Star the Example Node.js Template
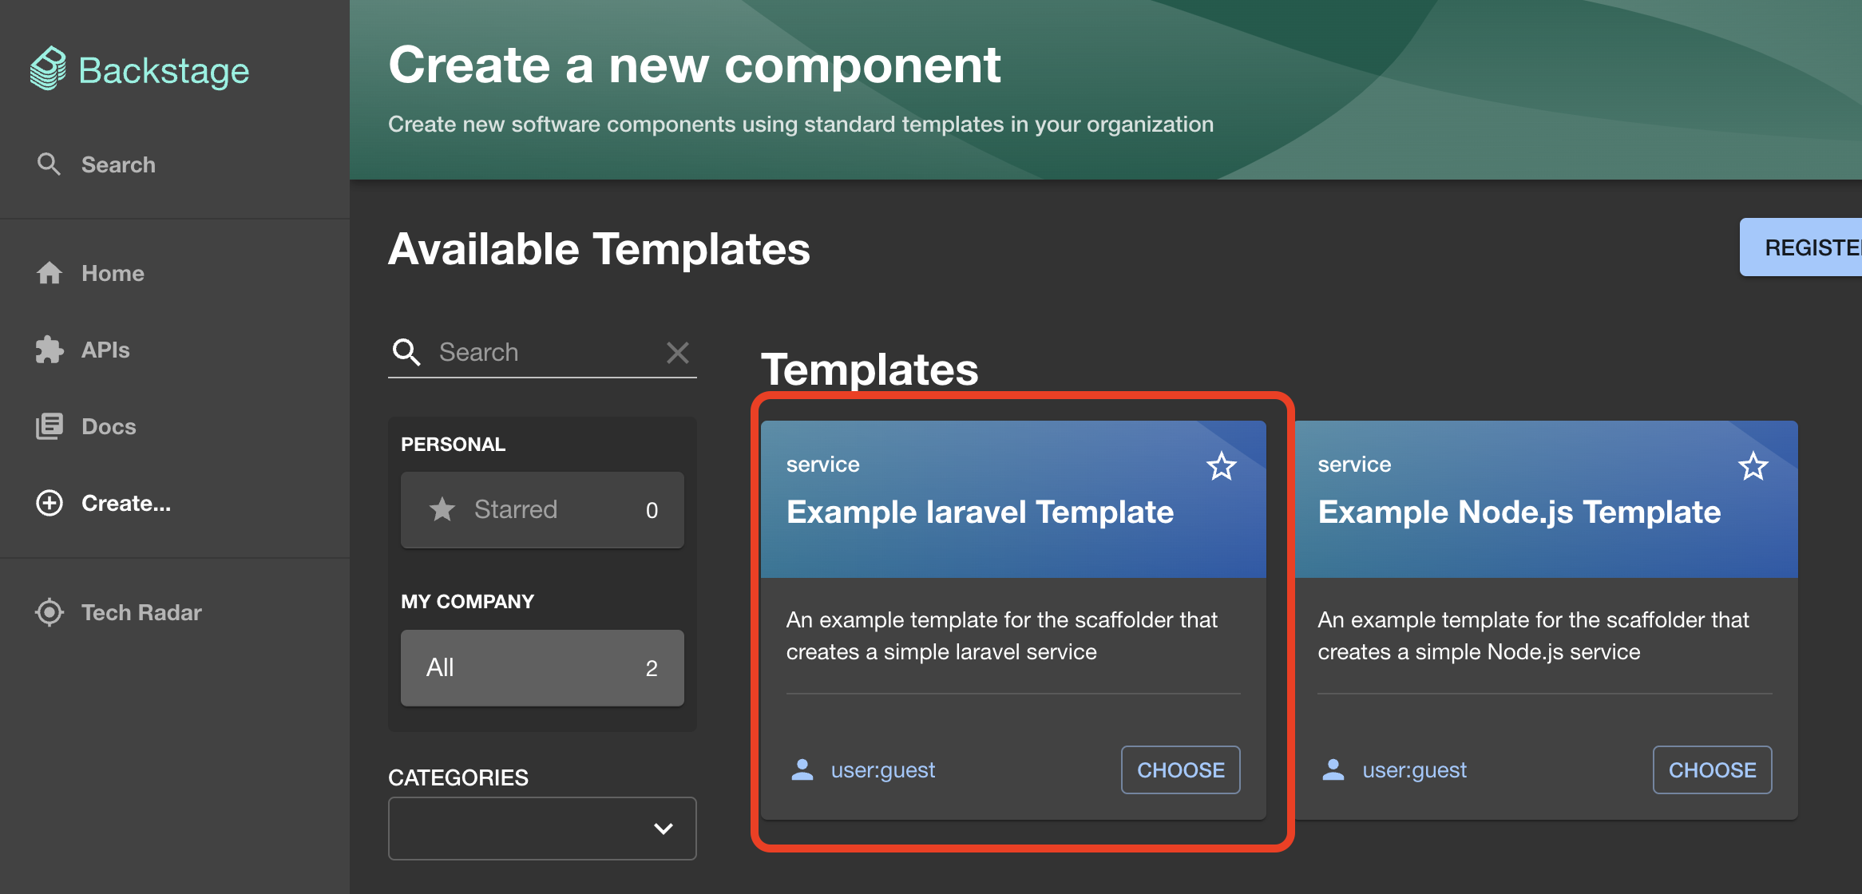Image resolution: width=1862 pixels, height=894 pixels. coord(1753,466)
